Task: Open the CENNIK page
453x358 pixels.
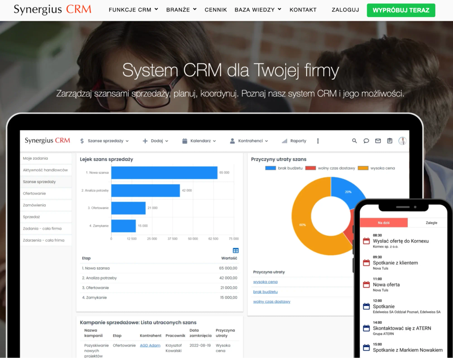Action: point(216,10)
